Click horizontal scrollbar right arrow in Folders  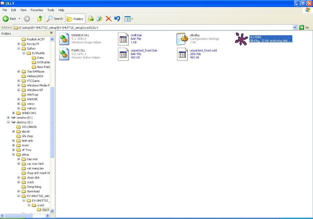click(47, 216)
